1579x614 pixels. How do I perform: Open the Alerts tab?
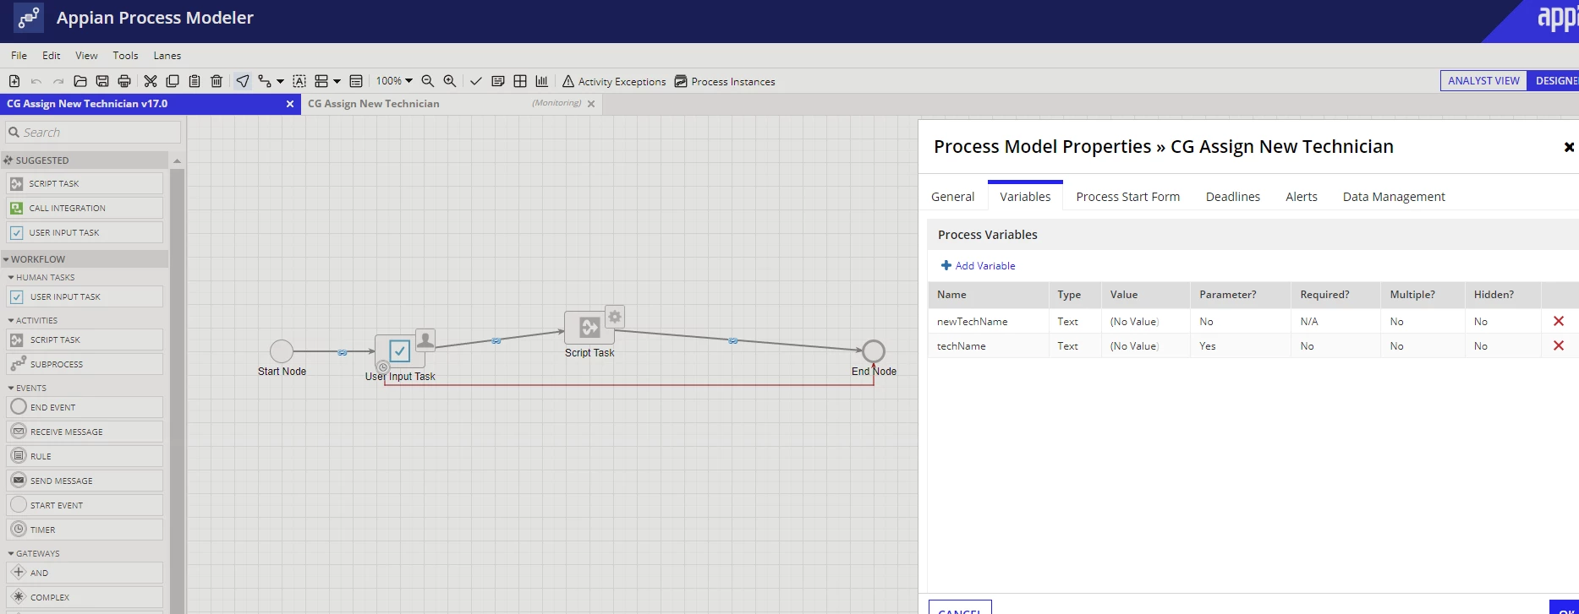pyautogui.click(x=1301, y=197)
